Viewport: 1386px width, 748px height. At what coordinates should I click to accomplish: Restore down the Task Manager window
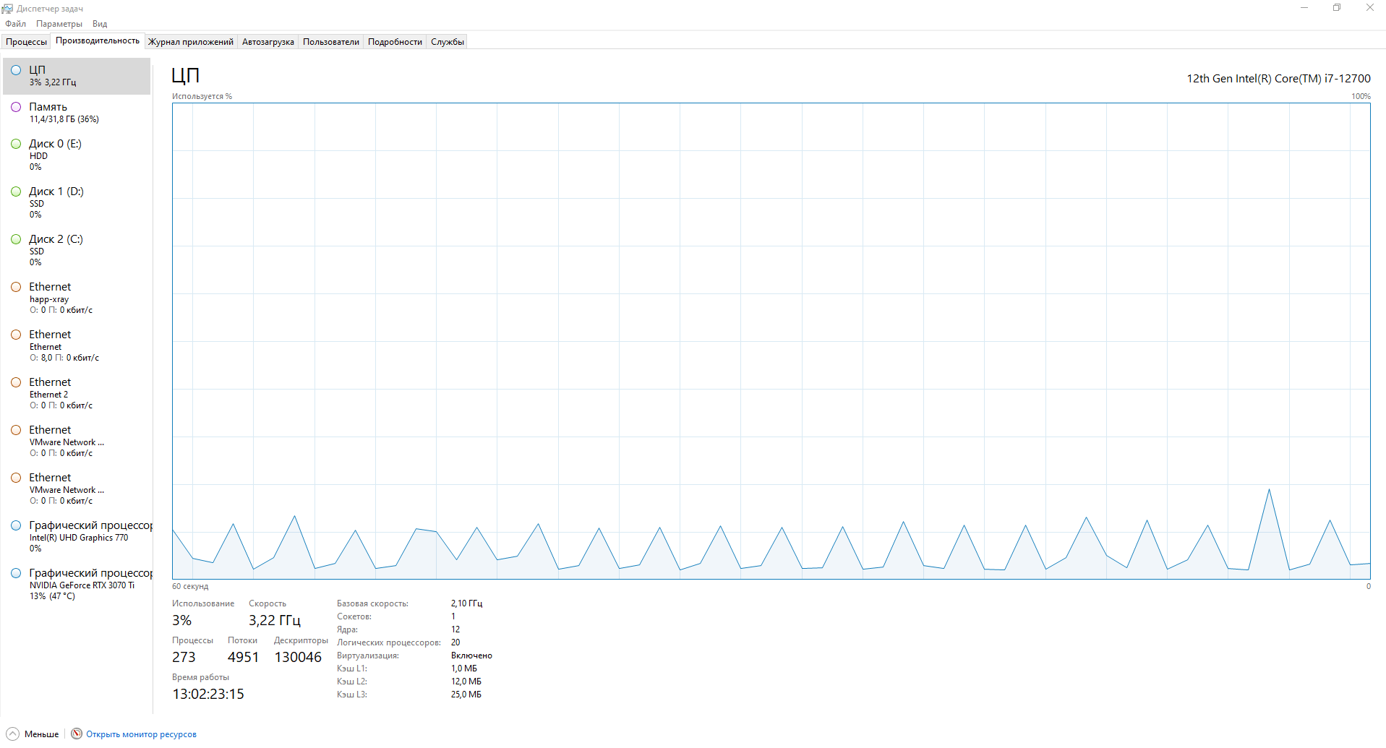click(1337, 8)
